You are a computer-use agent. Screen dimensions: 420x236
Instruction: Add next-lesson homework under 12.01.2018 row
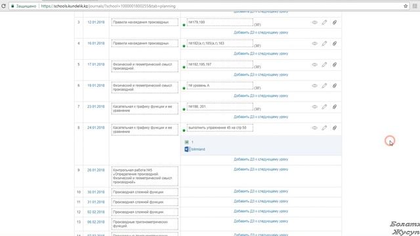[x=261, y=33]
